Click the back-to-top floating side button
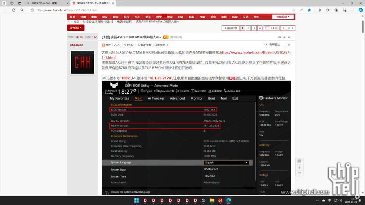This screenshot has width=365, height=205. pyautogui.click(x=299, y=167)
